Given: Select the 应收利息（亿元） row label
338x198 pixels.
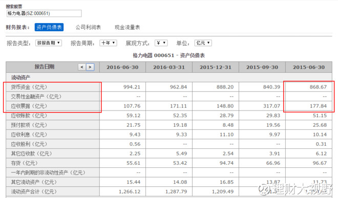Looking at the screenshot, I should coord(29,135).
